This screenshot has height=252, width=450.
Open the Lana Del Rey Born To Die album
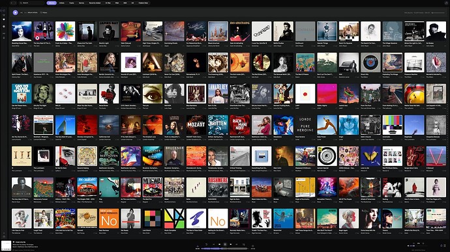(x=218, y=94)
